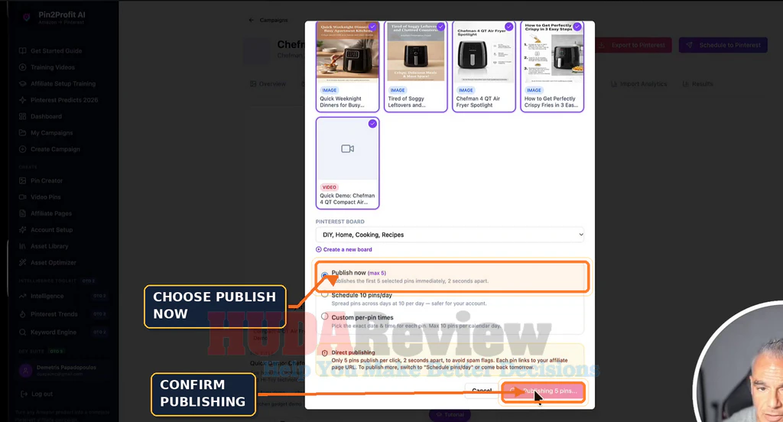Open Asset Optimizer wand icon
Image resolution: width=783 pixels, height=422 pixels.
[x=22, y=263]
